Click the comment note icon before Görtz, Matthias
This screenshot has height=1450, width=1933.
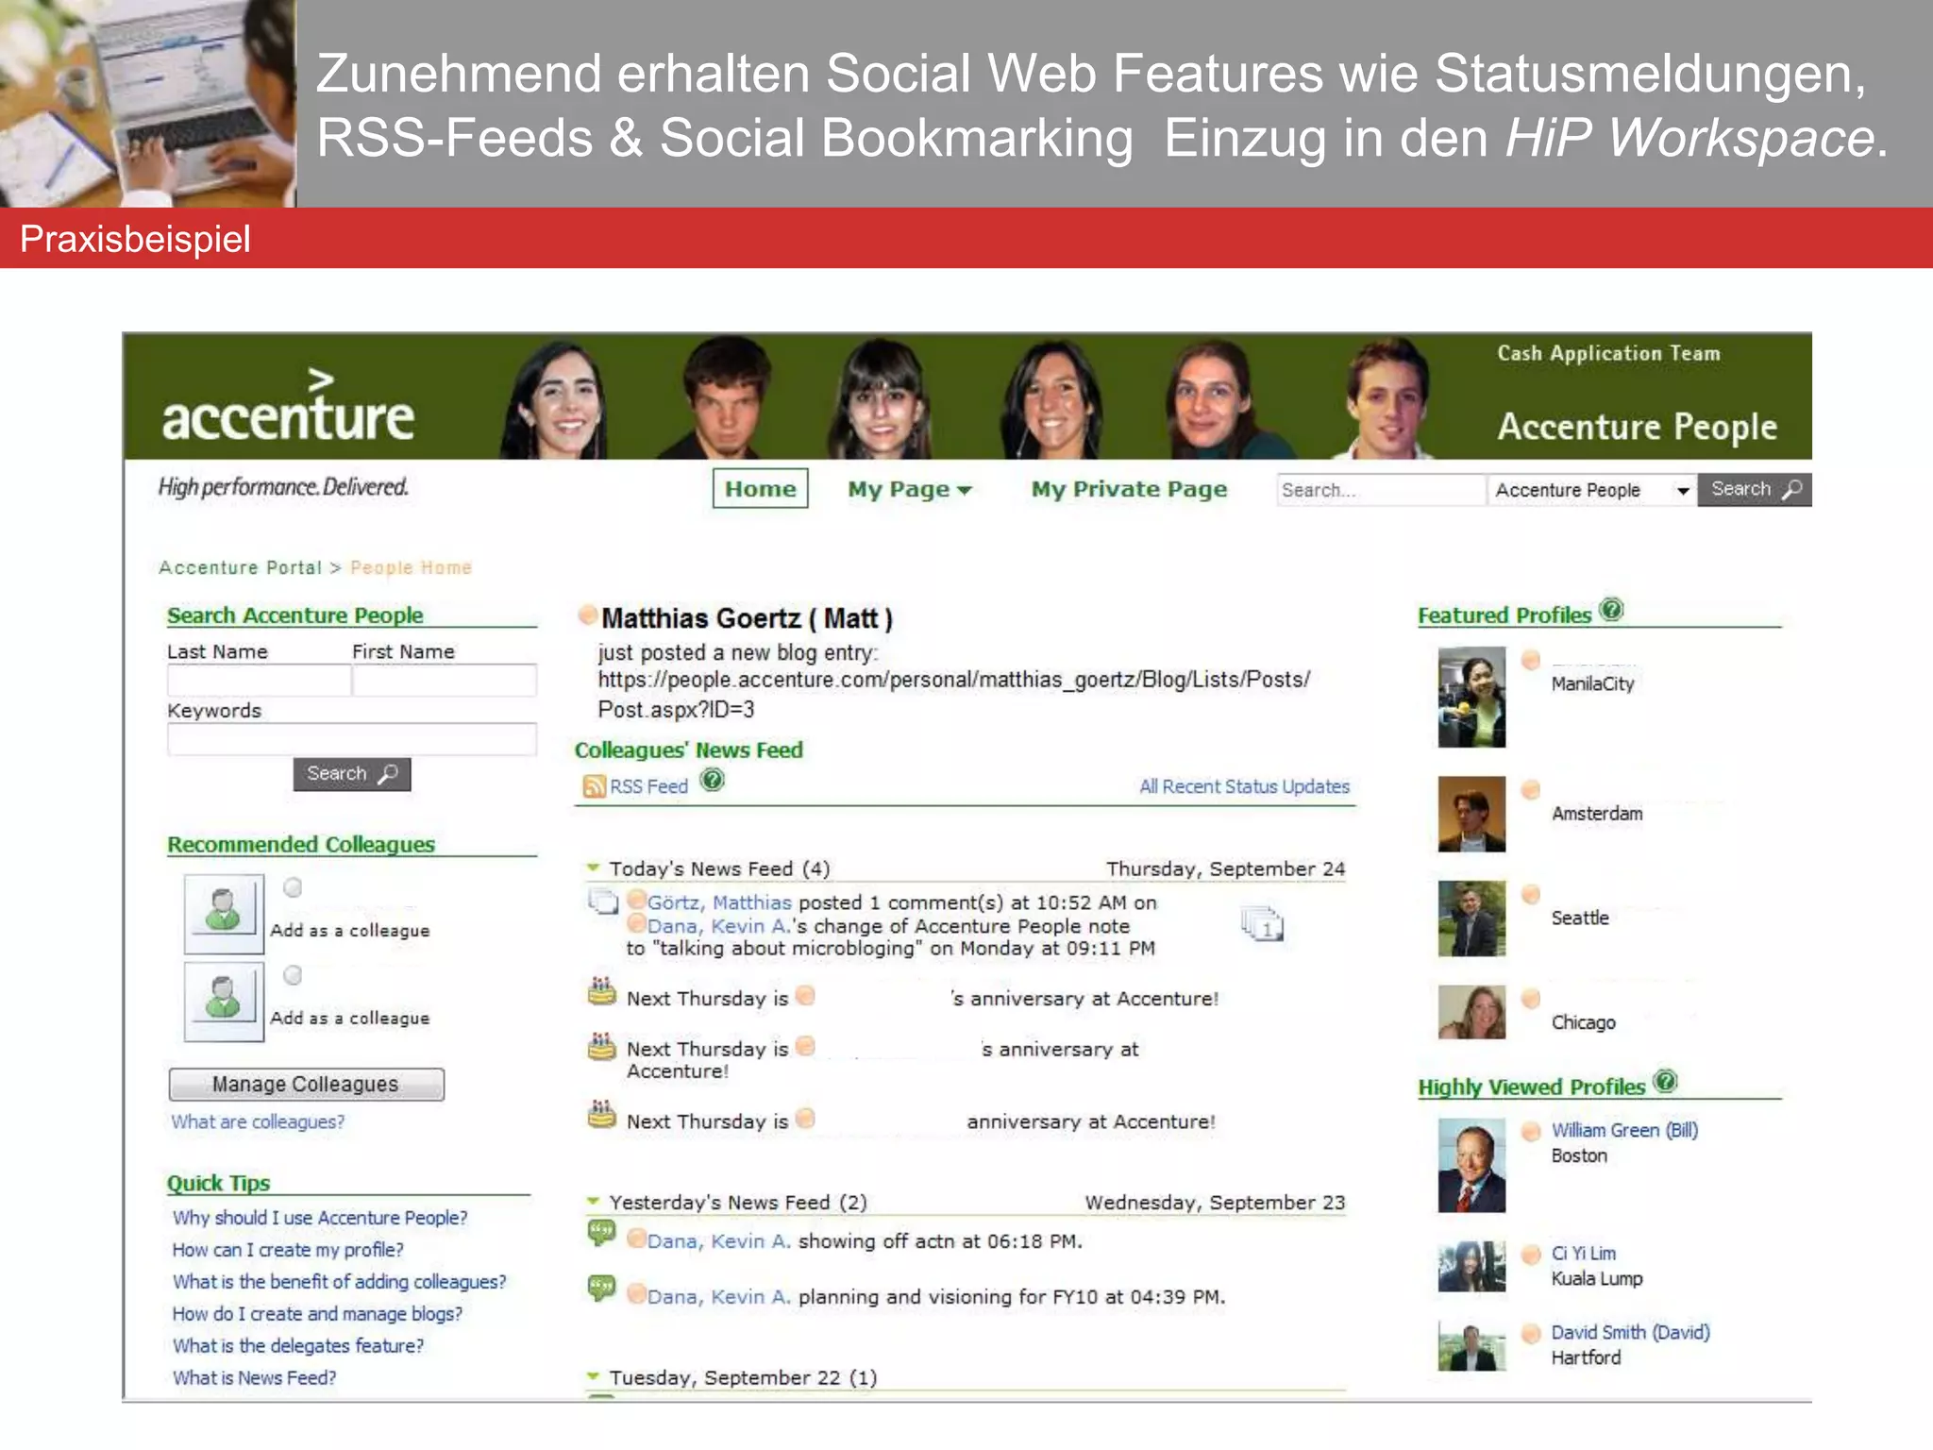coord(603,902)
